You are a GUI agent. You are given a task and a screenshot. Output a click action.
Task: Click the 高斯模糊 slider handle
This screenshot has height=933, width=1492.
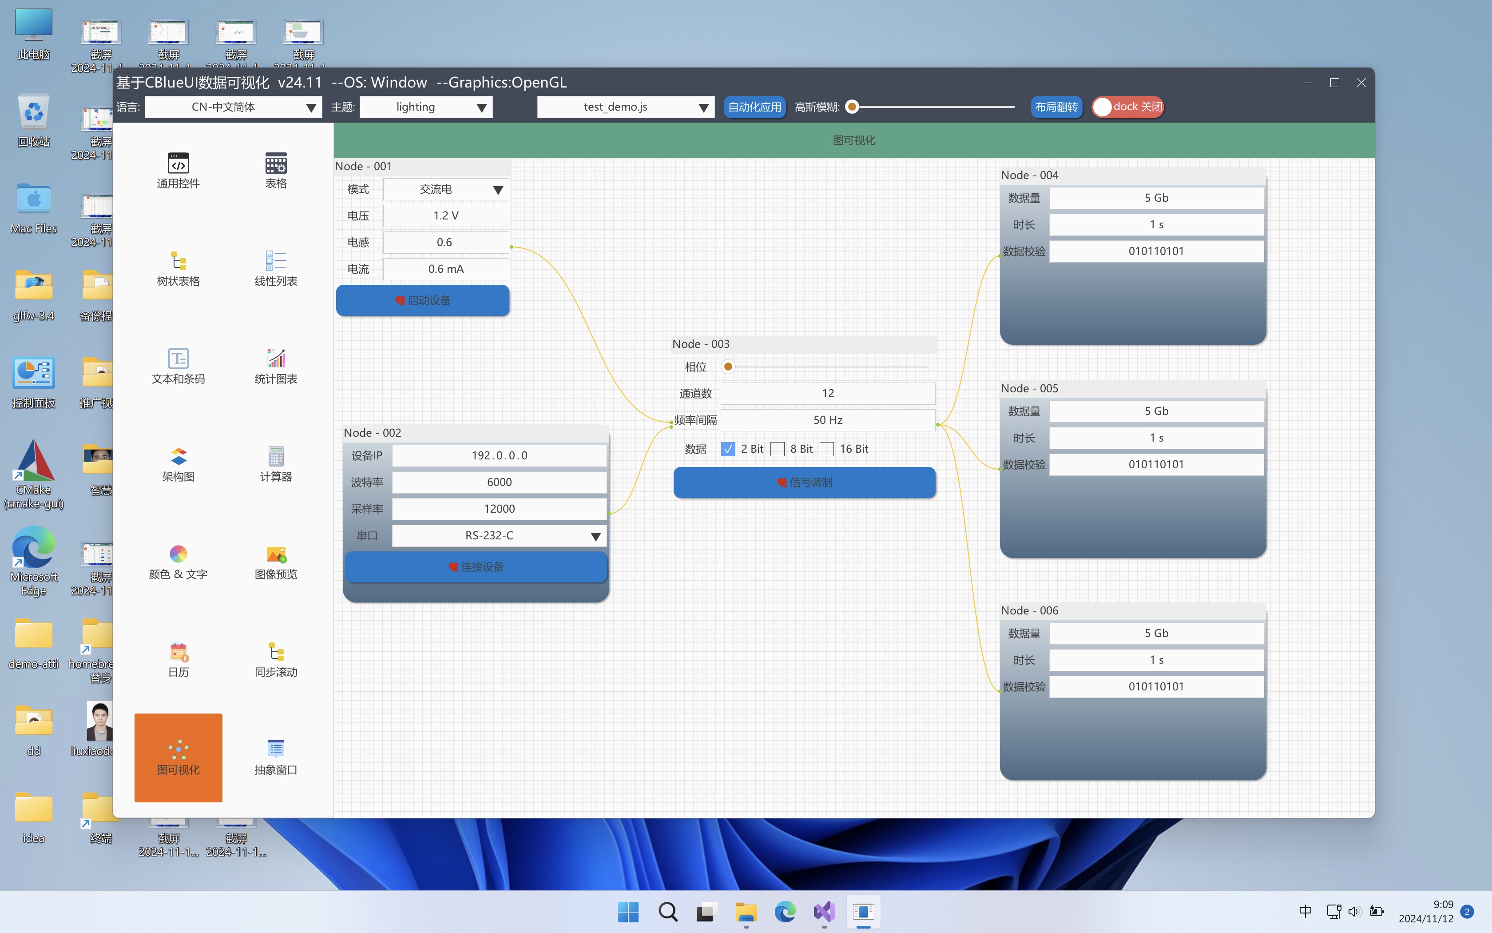pos(852,107)
